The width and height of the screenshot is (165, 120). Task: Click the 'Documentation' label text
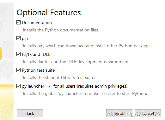[37, 23]
